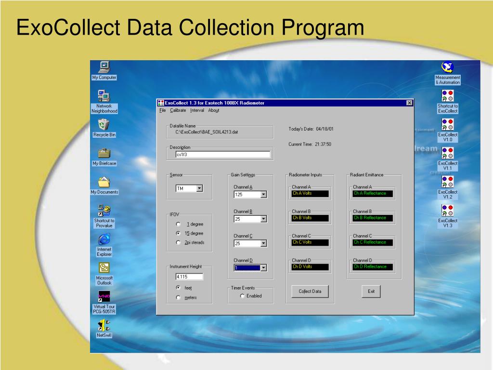Image resolution: width=493 pixels, height=370 pixels.
Task: Open the Sensor dropdown showing TM
Action: click(x=200, y=188)
